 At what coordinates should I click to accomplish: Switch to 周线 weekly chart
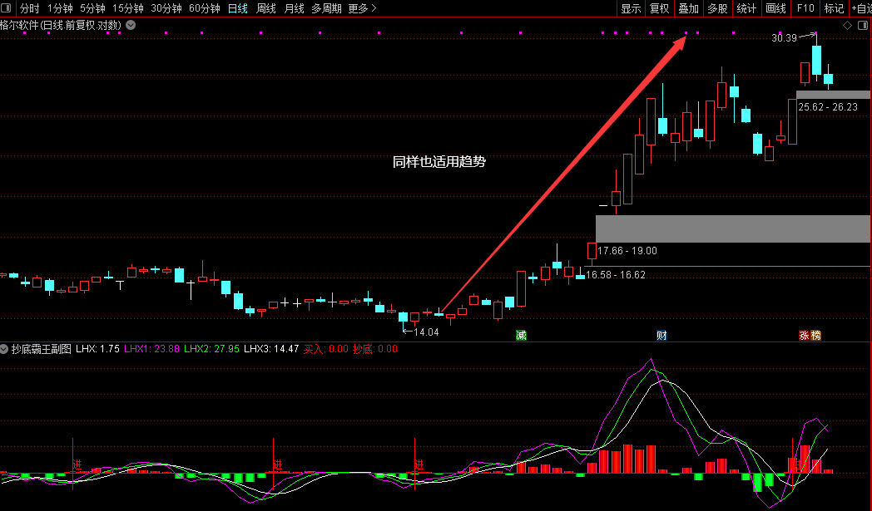(265, 8)
